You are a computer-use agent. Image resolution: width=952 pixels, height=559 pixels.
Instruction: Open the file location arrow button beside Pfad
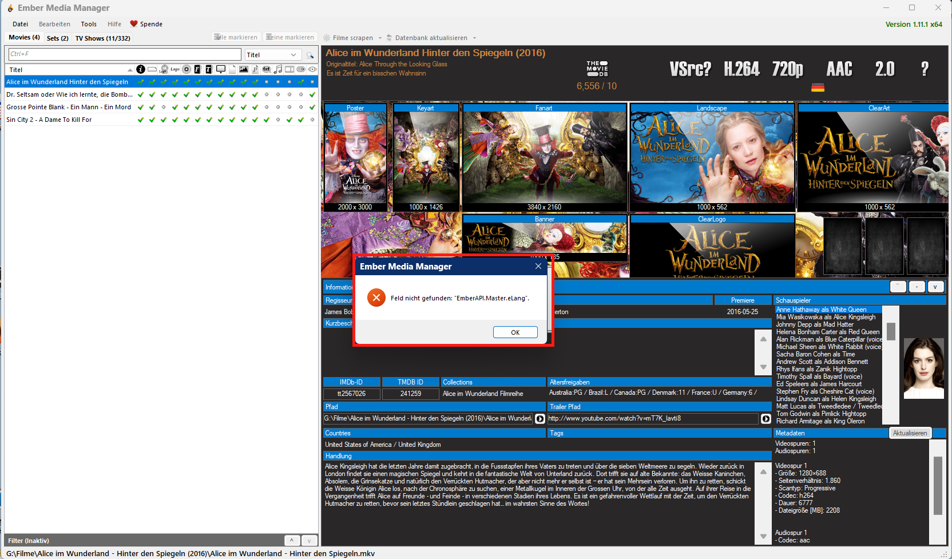click(x=540, y=419)
